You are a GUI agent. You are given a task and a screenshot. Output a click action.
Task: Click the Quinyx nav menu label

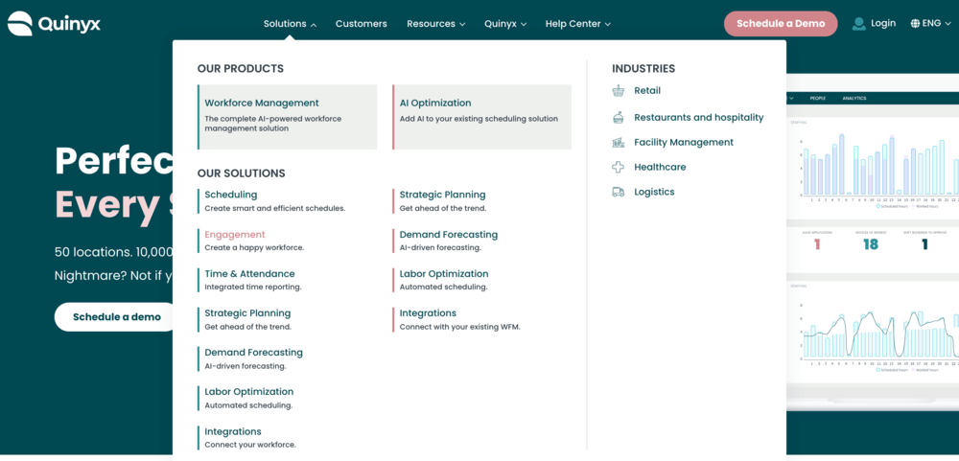tap(501, 24)
